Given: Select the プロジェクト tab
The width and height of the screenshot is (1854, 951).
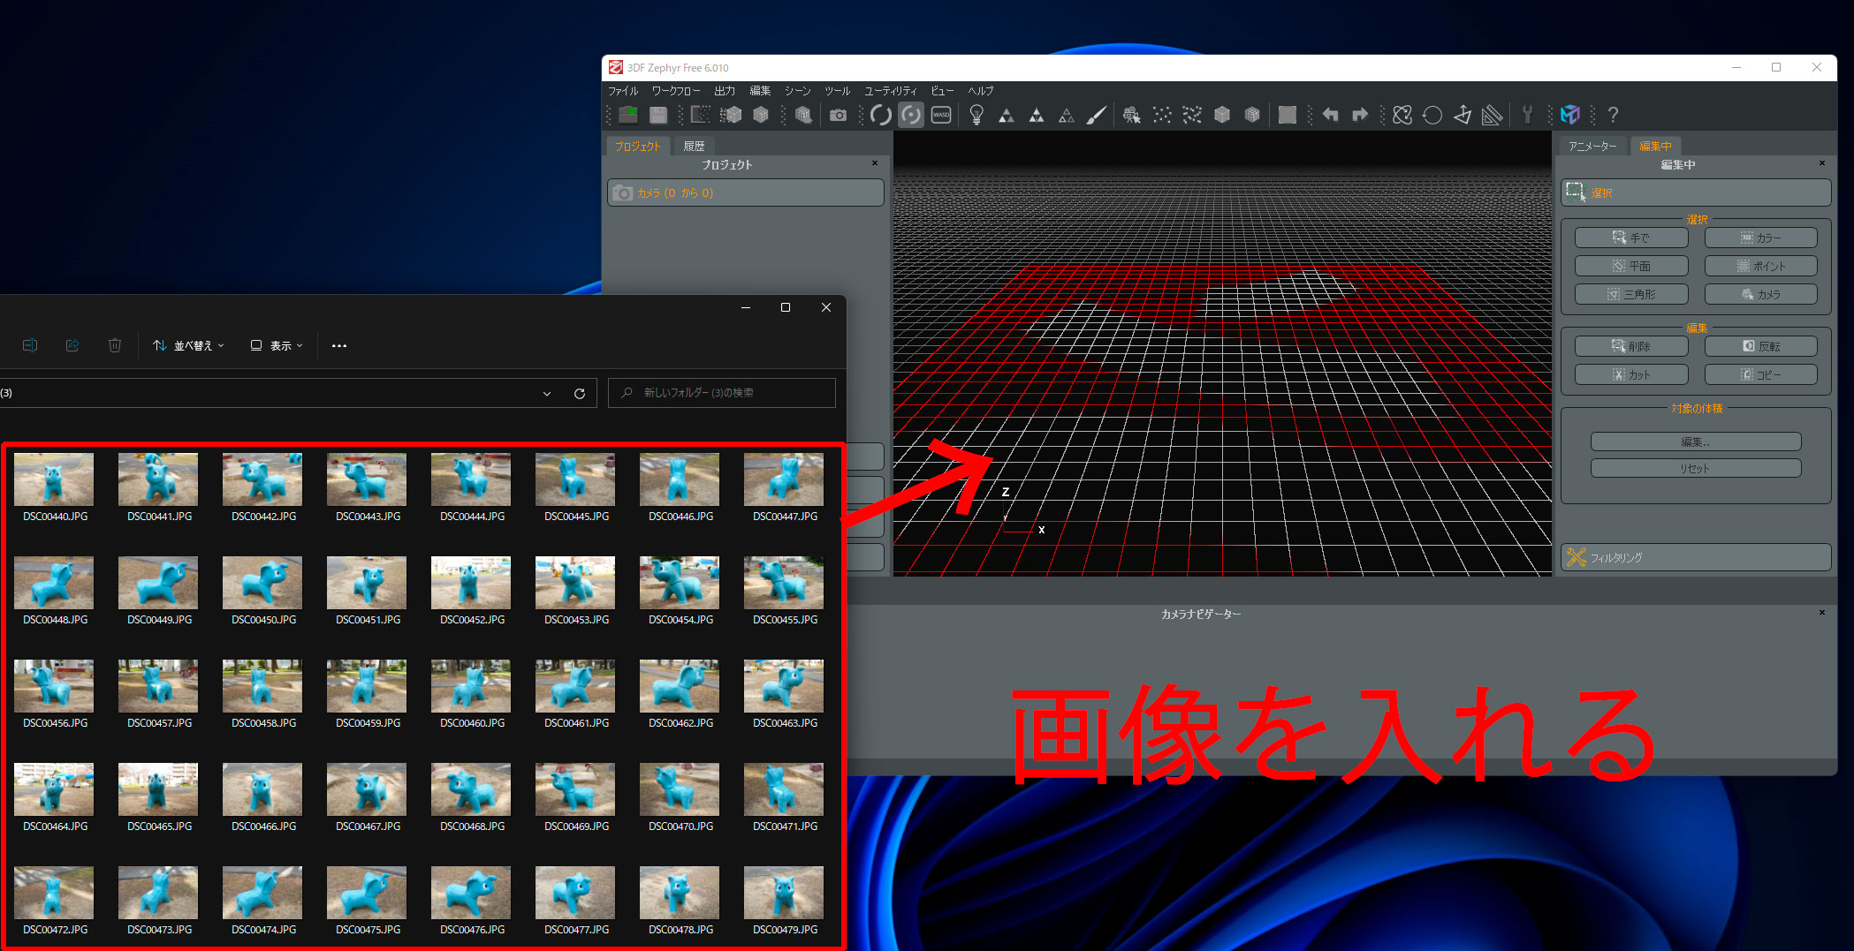Looking at the screenshot, I should click(x=638, y=147).
